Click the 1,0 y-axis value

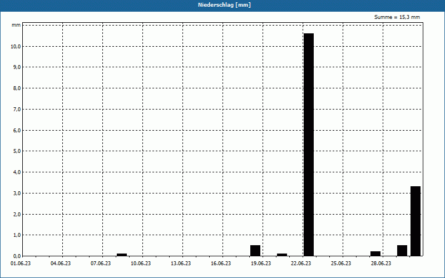17,235
